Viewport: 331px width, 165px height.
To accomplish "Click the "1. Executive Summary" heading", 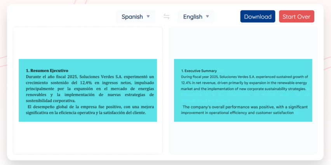I will point(199,71).
